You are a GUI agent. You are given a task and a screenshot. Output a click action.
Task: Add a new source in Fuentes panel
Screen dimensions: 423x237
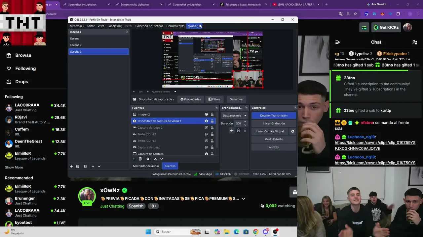point(134,159)
